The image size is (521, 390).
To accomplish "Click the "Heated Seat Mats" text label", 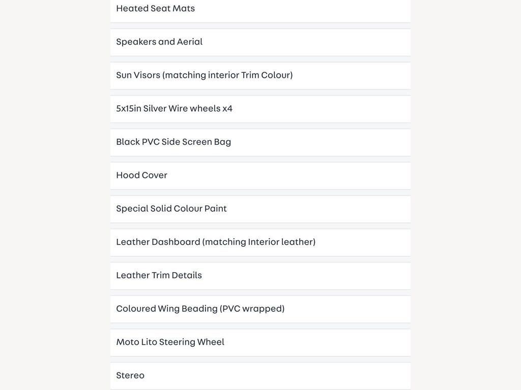I will click(156, 8).
